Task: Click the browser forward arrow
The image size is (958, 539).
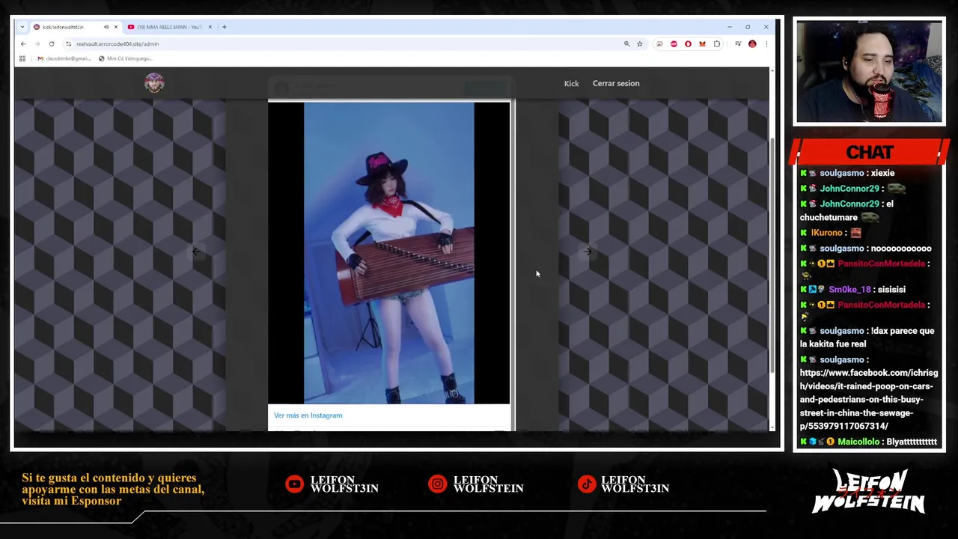Action: (x=37, y=44)
